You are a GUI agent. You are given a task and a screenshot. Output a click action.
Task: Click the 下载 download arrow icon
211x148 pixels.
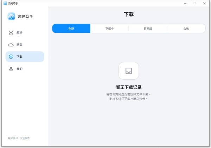click(11, 57)
